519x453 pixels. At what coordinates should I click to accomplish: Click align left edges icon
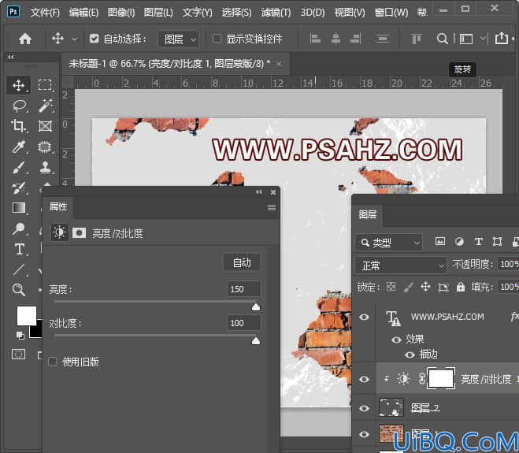315,39
